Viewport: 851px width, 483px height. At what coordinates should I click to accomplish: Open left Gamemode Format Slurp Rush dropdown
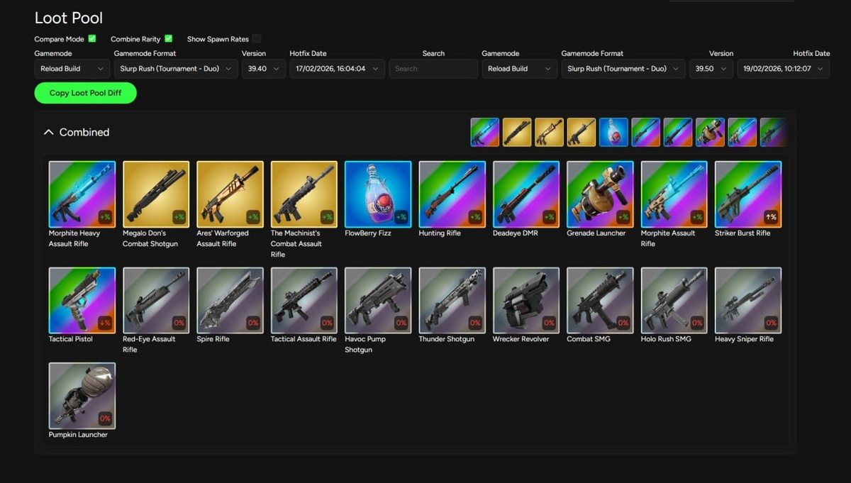coord(176,69)
